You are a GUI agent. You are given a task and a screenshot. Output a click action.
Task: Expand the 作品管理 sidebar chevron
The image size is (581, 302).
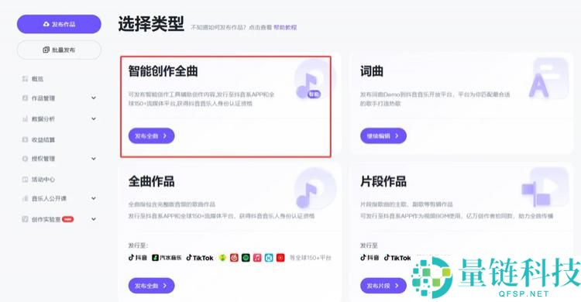click(94, 98)
